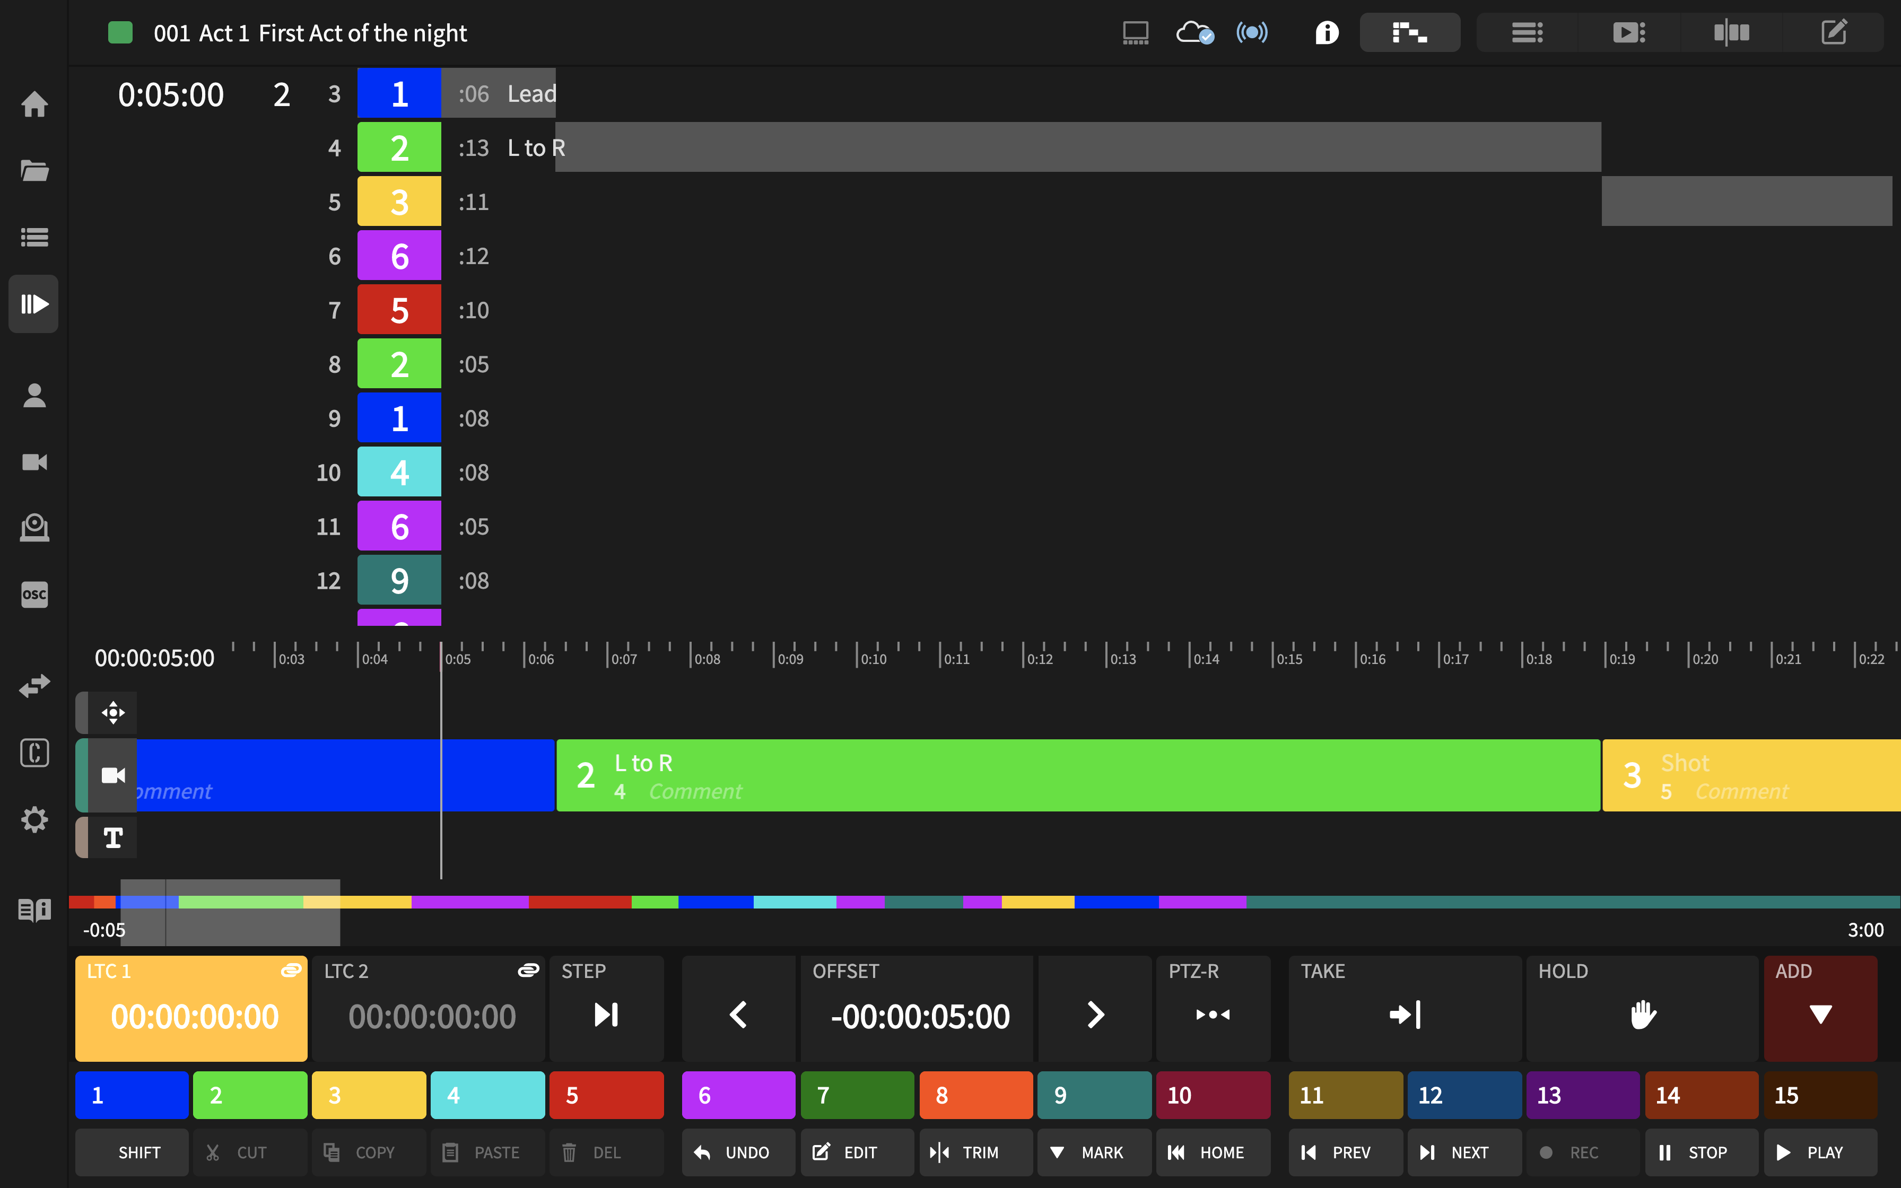Select the camera 7 color swatch
The image size is (1901, 1188).
[x=857, y=1095]
